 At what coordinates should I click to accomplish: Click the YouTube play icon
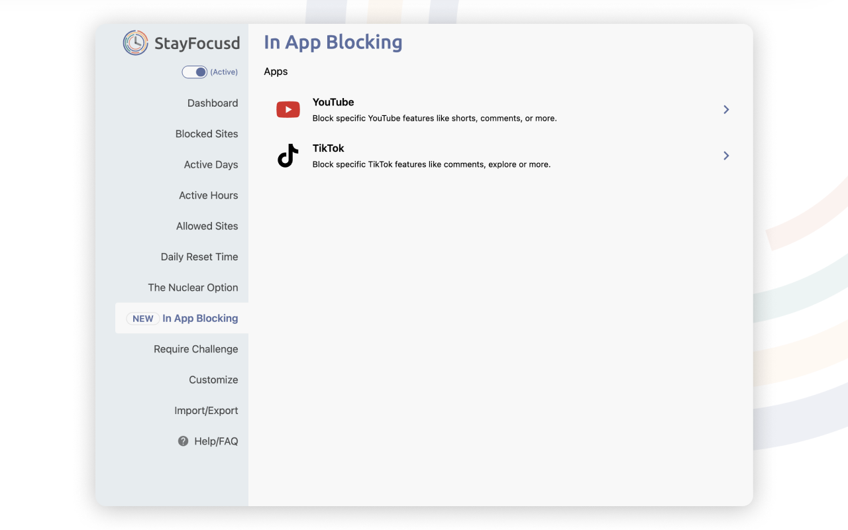pos(288,109)
